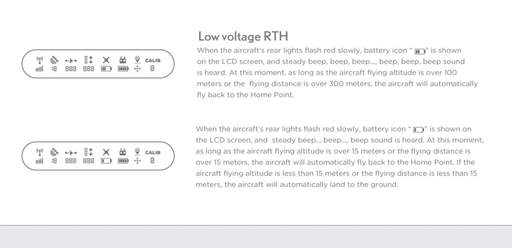The width and height of the screenshot is (512, 248).
Task: Select the remote controller icon in upper LCD display
Action: [x=122, y=60]
